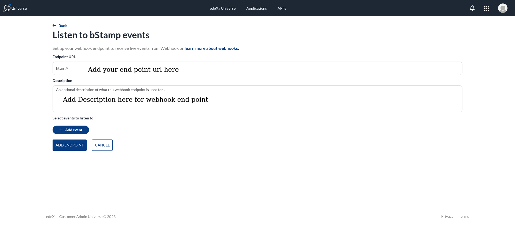The width and height of the screenshot is (515, 241).
Task: Click the Select events to listen to label
Action: pyautogui.click(x=73, y=118)
